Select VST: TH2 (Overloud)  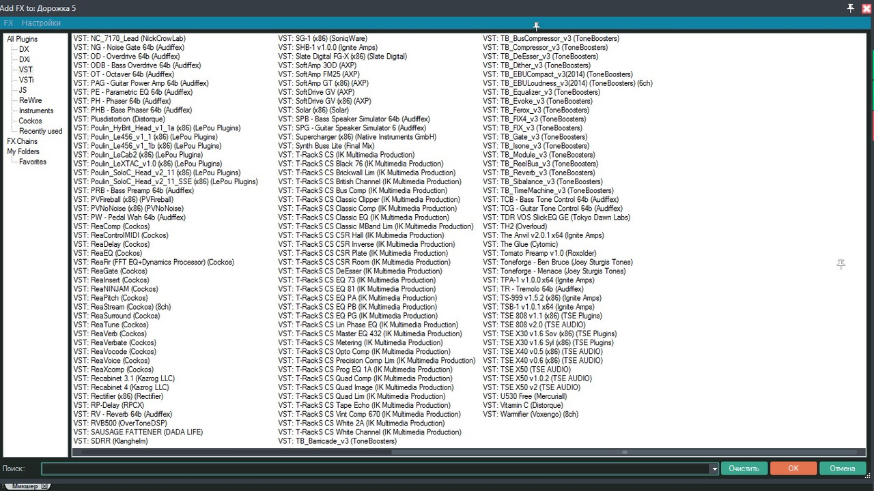[515, 226]
